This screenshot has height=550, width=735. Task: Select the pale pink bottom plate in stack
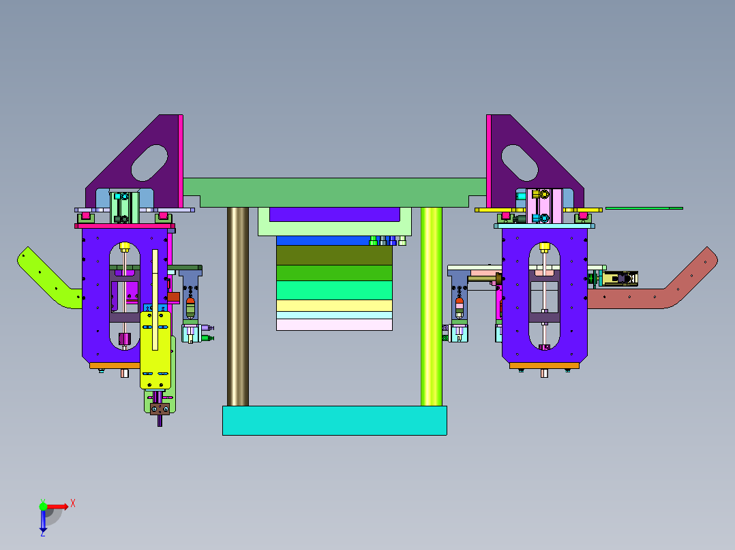(x=334, y=325)
